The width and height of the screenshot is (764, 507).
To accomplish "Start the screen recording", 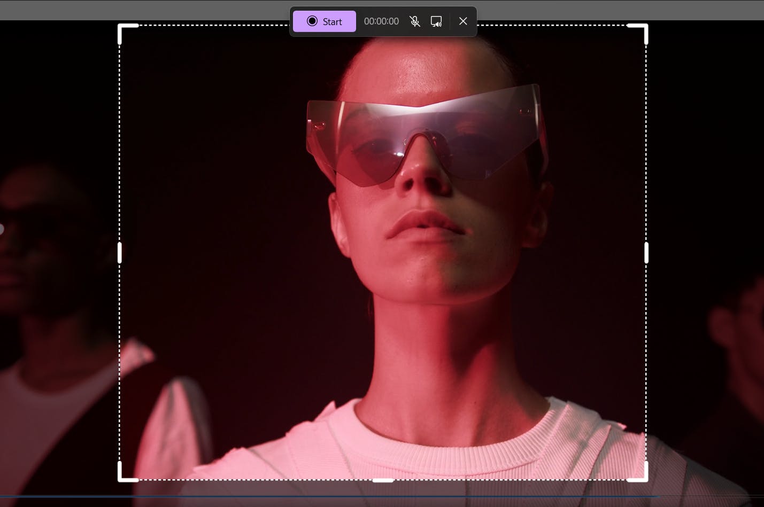I will click(324, 21).
